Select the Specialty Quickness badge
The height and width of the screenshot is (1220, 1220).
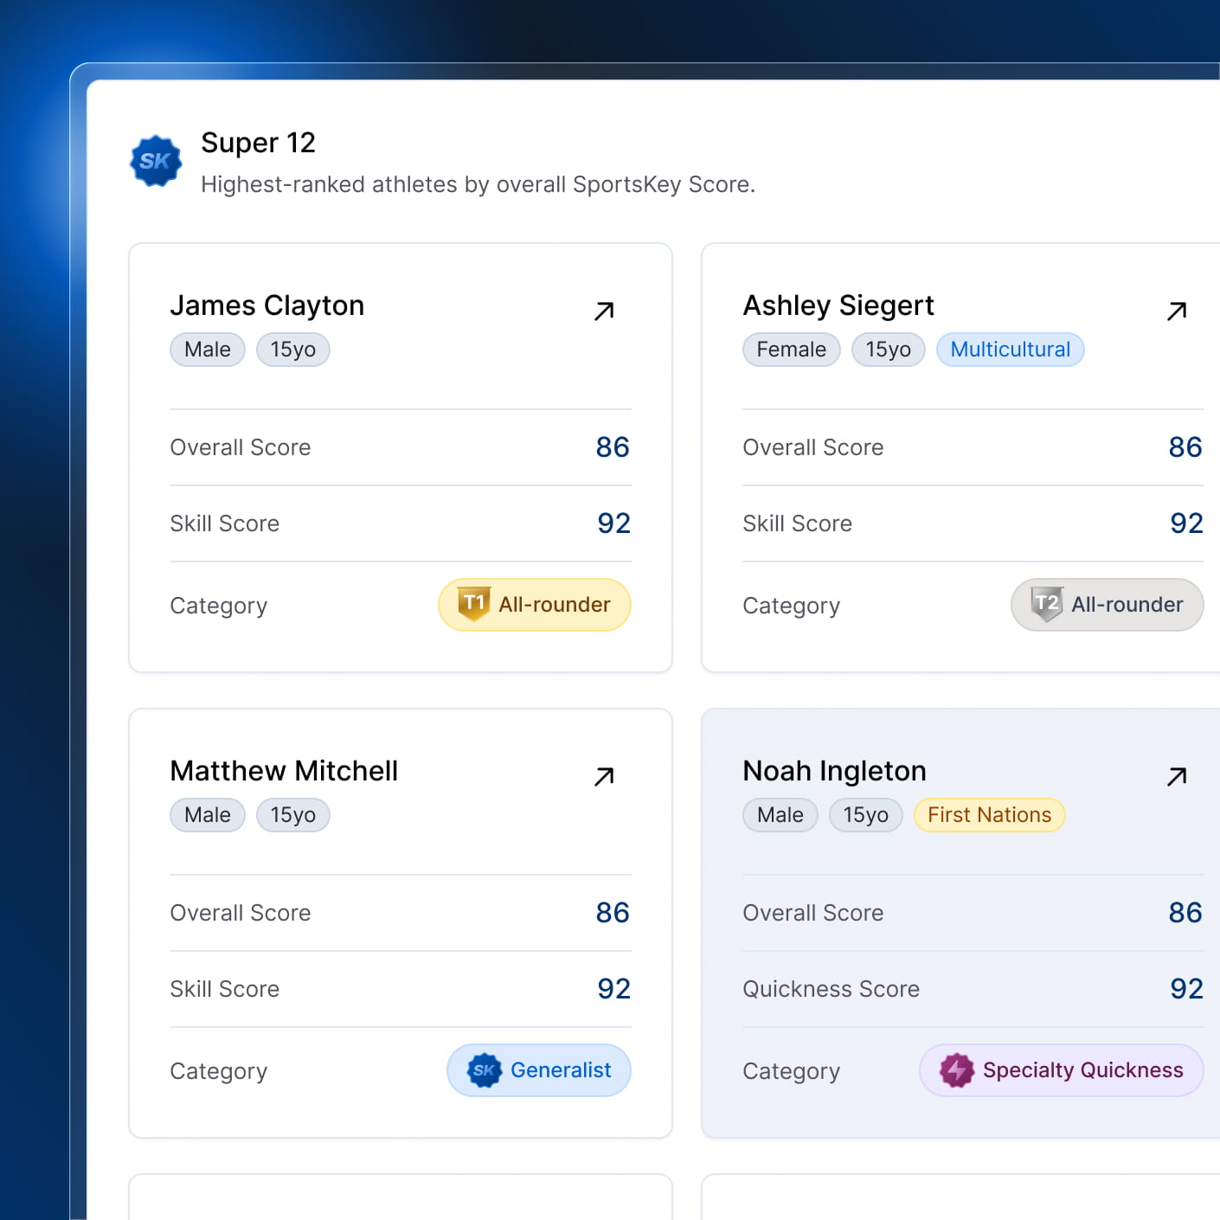pyautogui.click(x=1062, y=1070)
